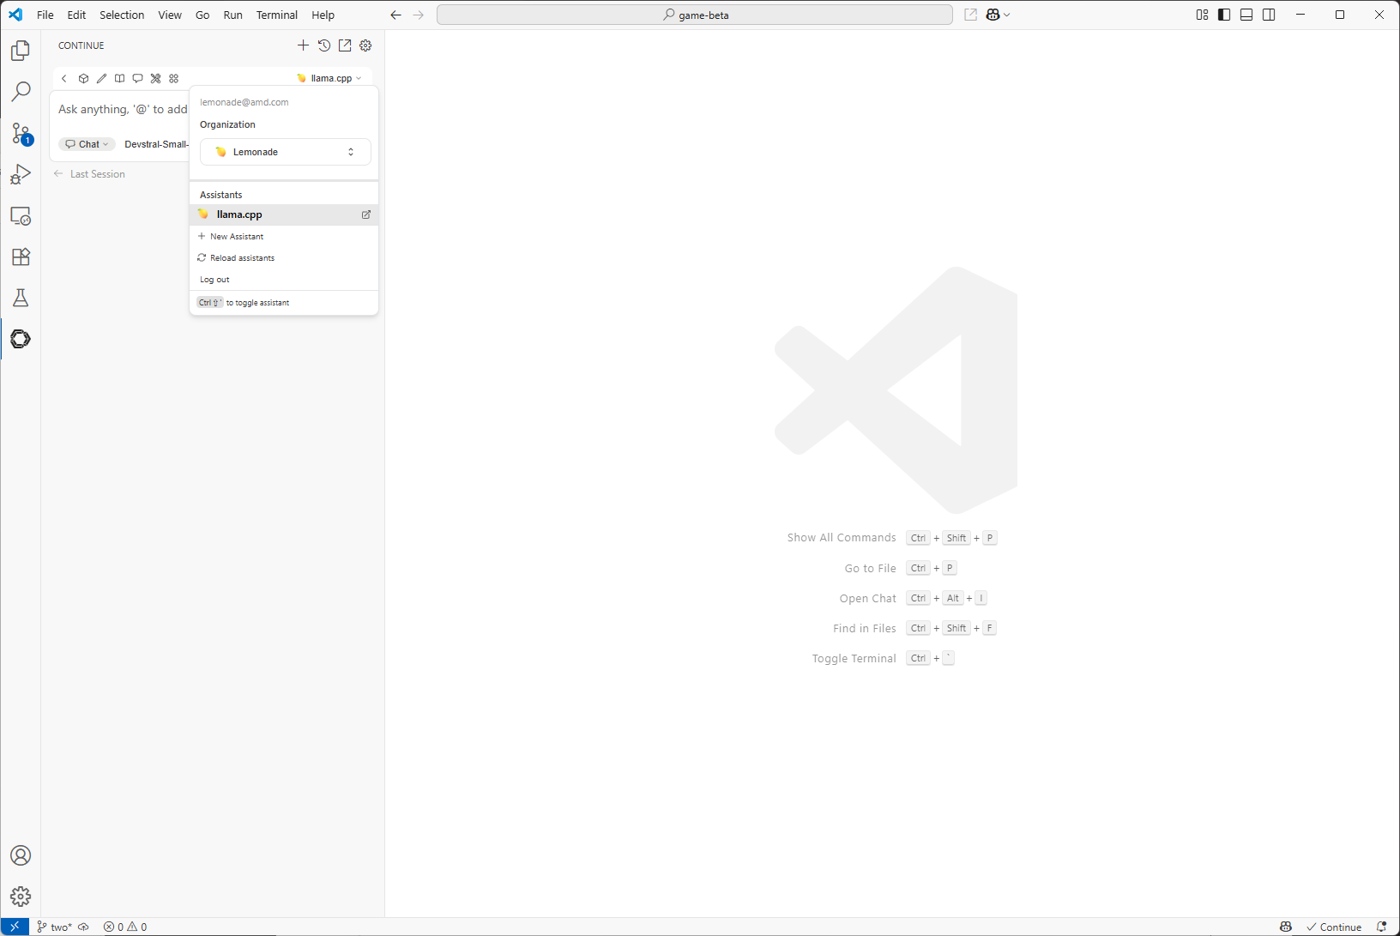Open the Terminal menu
1400x936 pixels.
[x=277, y=15]
